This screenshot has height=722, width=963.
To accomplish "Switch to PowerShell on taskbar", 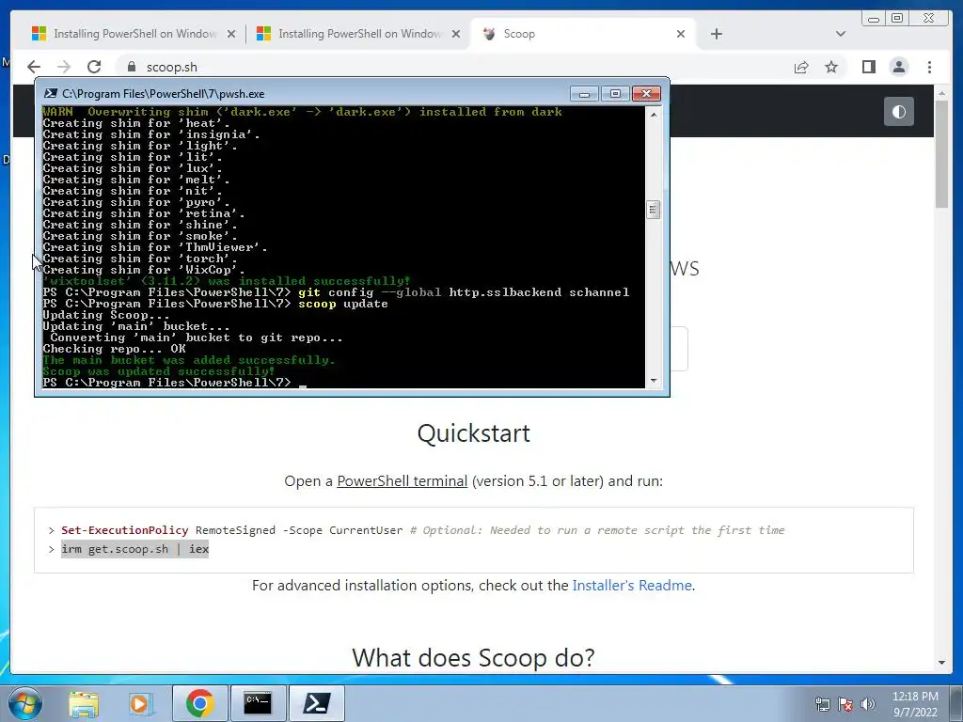I will (316, 703).
